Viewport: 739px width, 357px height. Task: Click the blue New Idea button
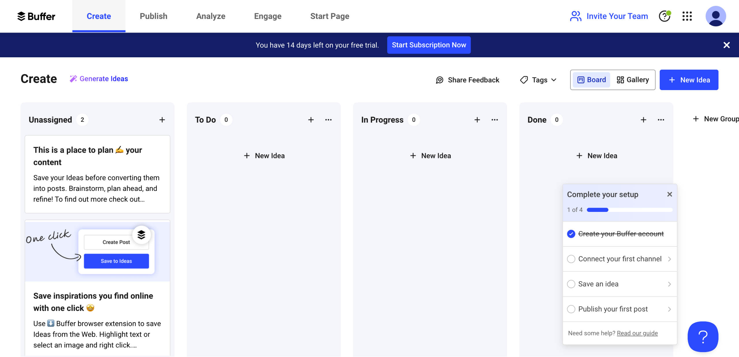coord(689,80)
